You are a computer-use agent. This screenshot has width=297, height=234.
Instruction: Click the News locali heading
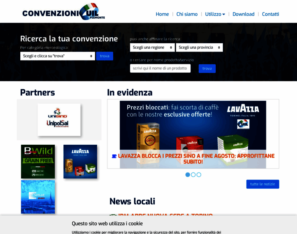132,201
